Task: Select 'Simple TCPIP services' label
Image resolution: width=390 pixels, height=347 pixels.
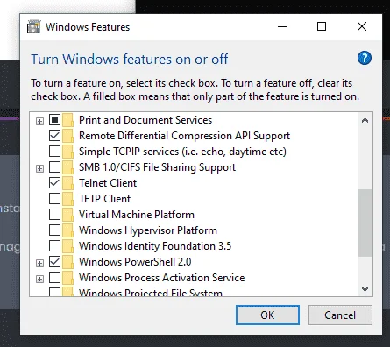Action: click(182, 152)
